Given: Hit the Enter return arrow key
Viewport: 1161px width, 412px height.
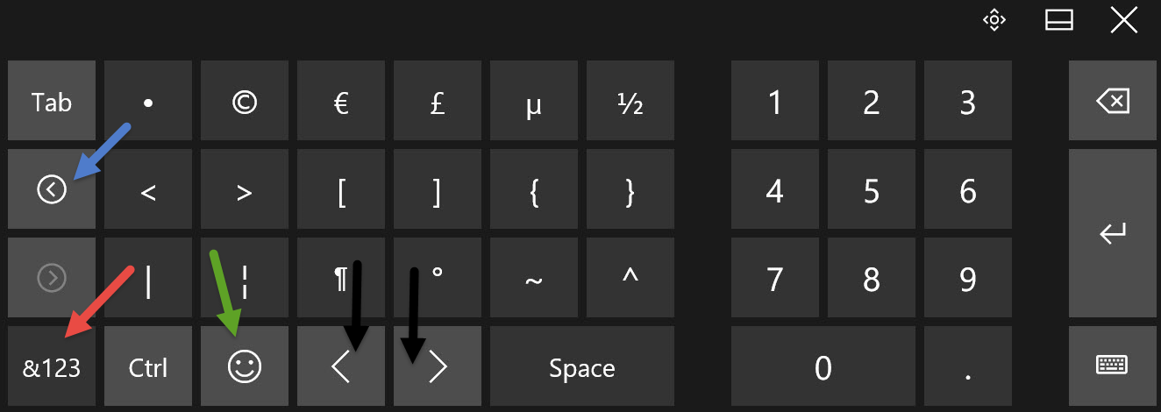Looking at the screenshot, I should click(1113, 233).
